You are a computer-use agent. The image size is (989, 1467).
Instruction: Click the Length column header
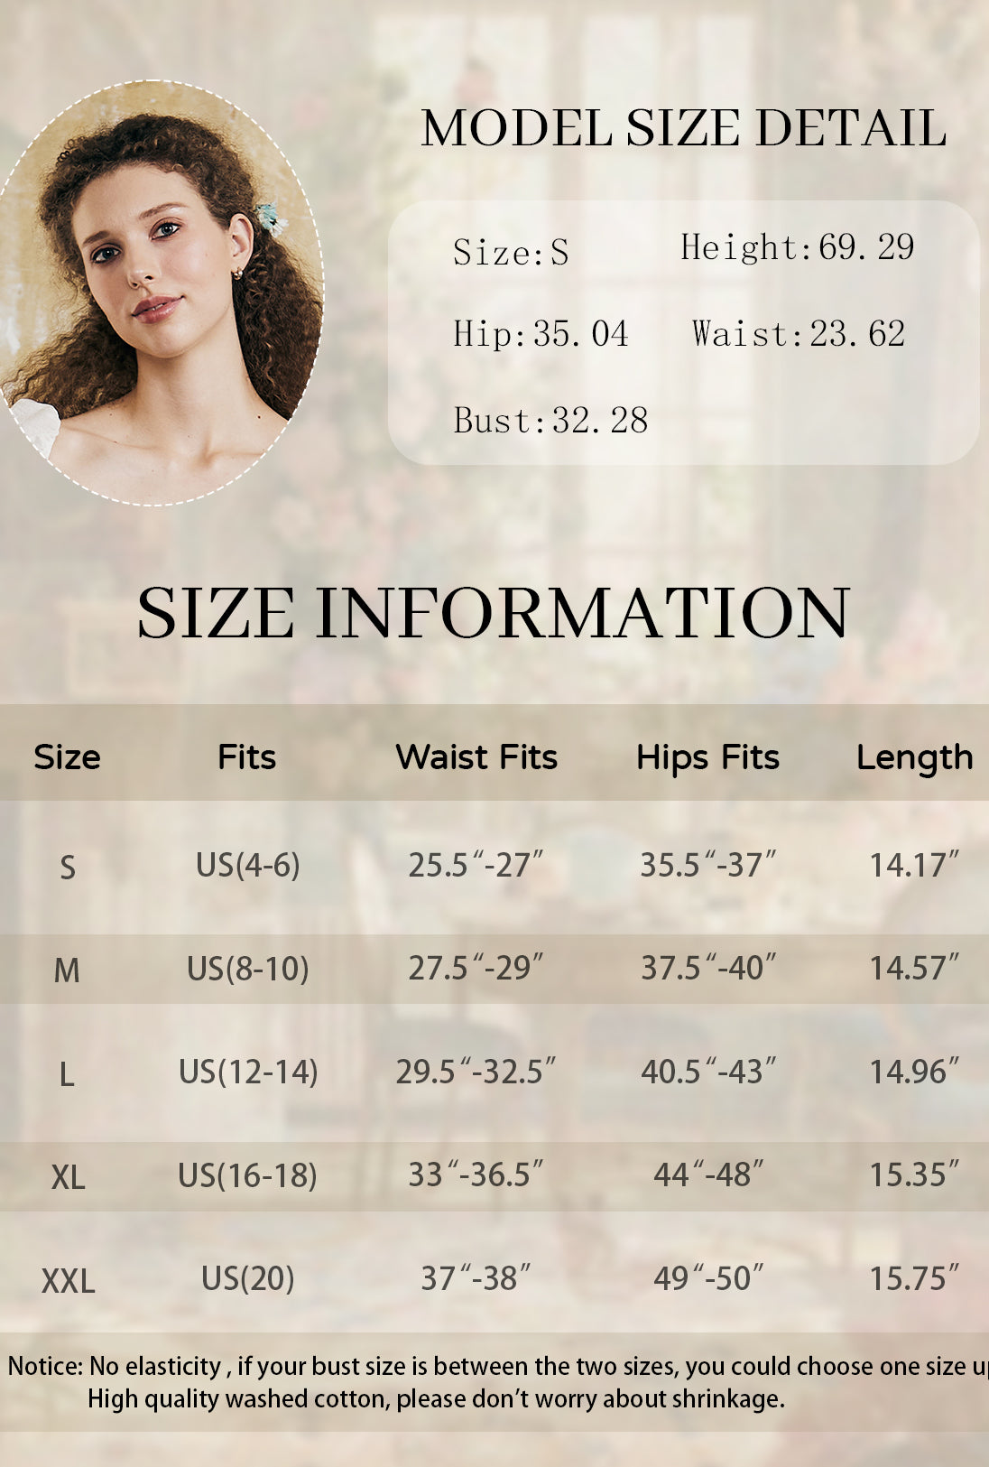(x=914, y=757)
